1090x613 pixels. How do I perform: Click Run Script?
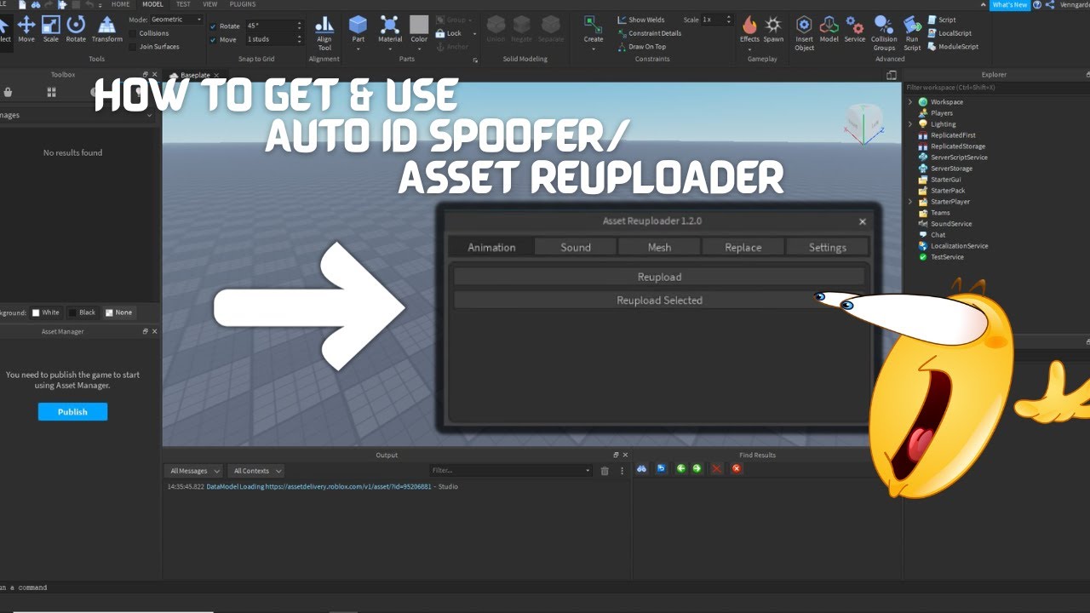pos(912,32)
